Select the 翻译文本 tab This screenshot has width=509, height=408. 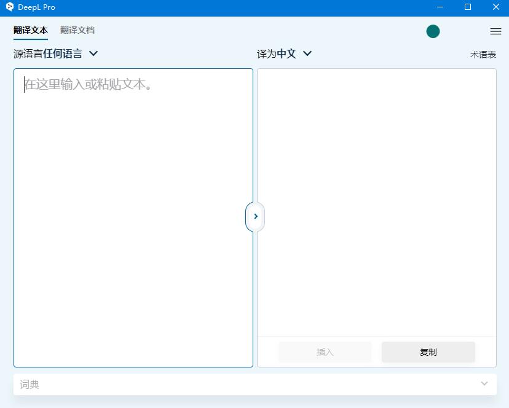[x=30, y=29]
